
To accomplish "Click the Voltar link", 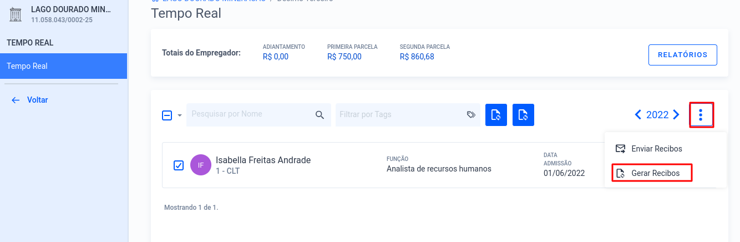I will 38,100.
